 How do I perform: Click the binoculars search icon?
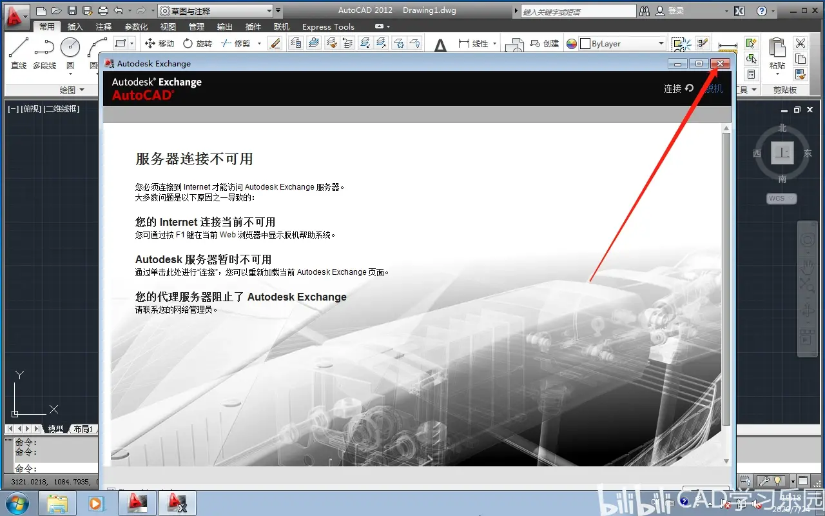point(645,11)
